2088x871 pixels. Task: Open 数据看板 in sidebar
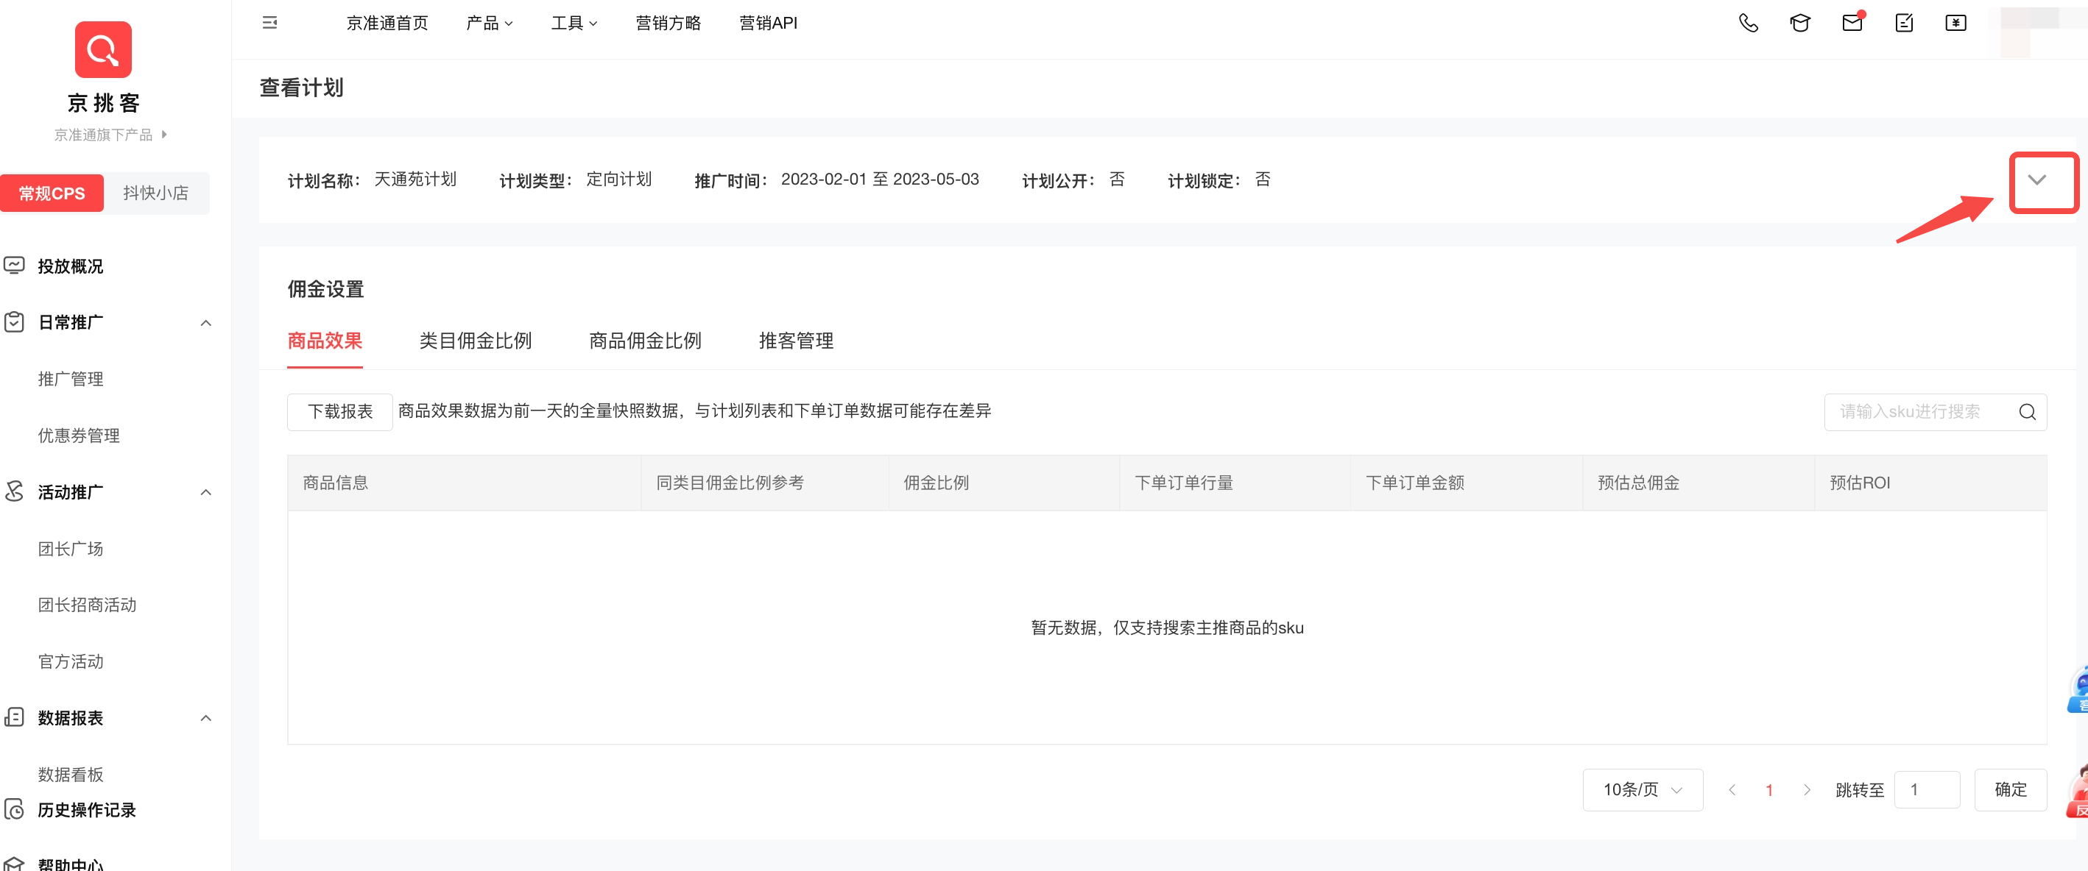pos(71,774)
